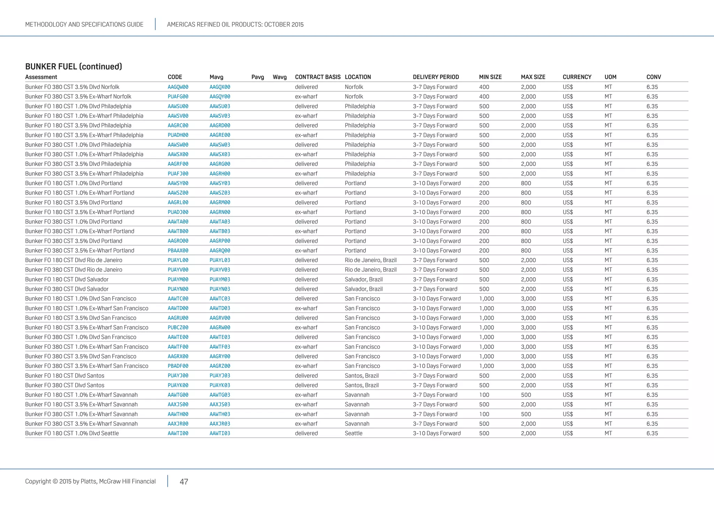Click the BUNKER FUEL (continued) heading

[x=74, y=67]
